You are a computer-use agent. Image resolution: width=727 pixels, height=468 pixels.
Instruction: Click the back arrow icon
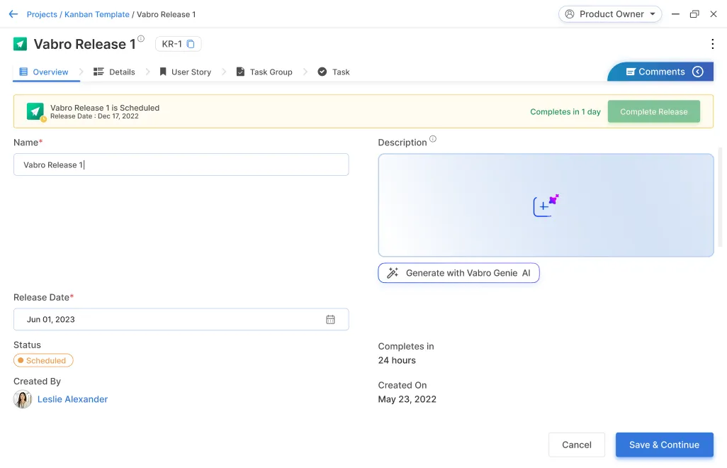pos(13,14)
